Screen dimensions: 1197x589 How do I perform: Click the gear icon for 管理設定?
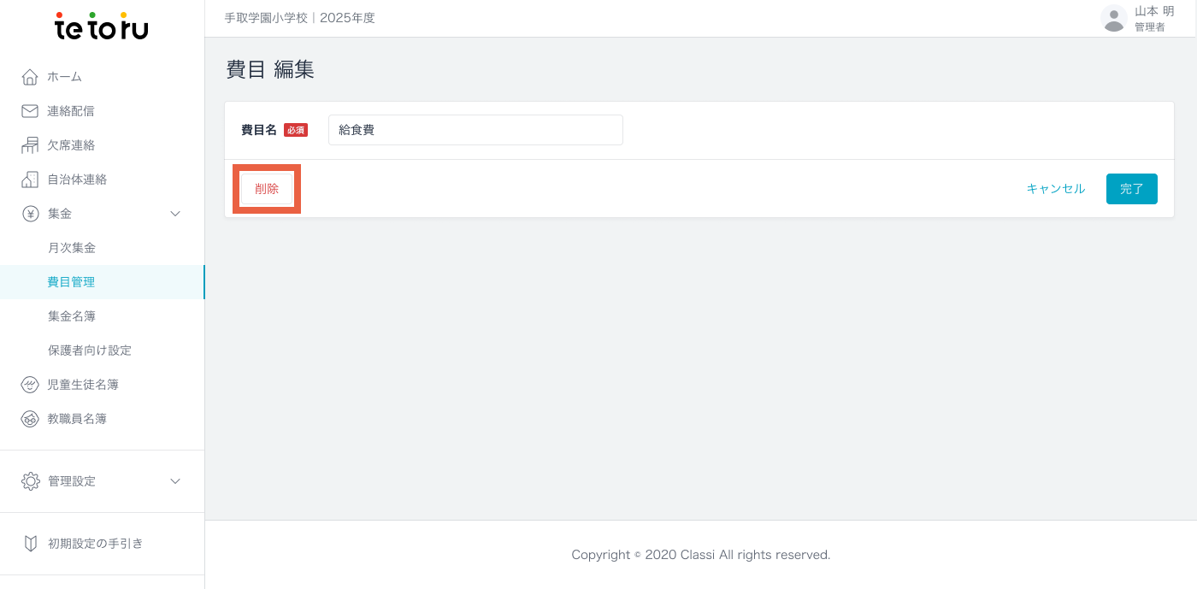pos(30,481)
